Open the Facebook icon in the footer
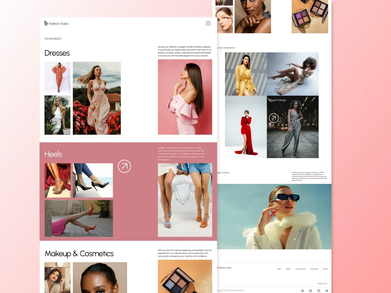Image resolution: width=391 pixels, height=293 pixels. (311, 291)
